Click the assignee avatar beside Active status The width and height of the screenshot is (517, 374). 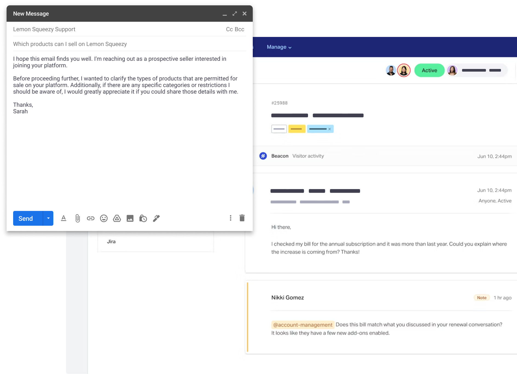tap(452, 70)
